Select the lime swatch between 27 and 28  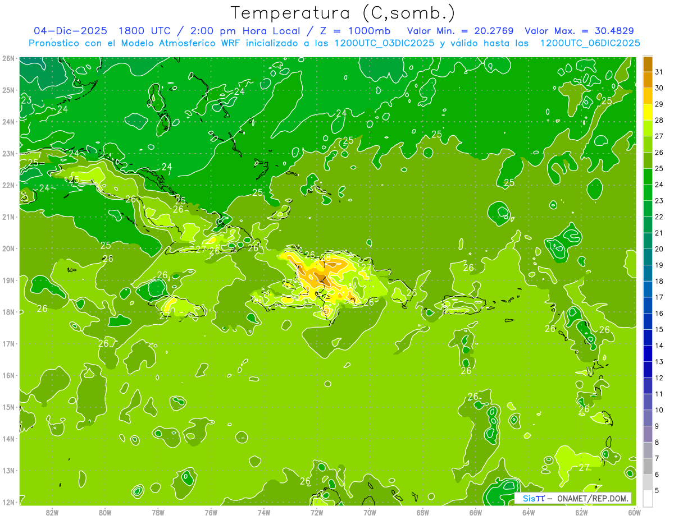(648, 128)
